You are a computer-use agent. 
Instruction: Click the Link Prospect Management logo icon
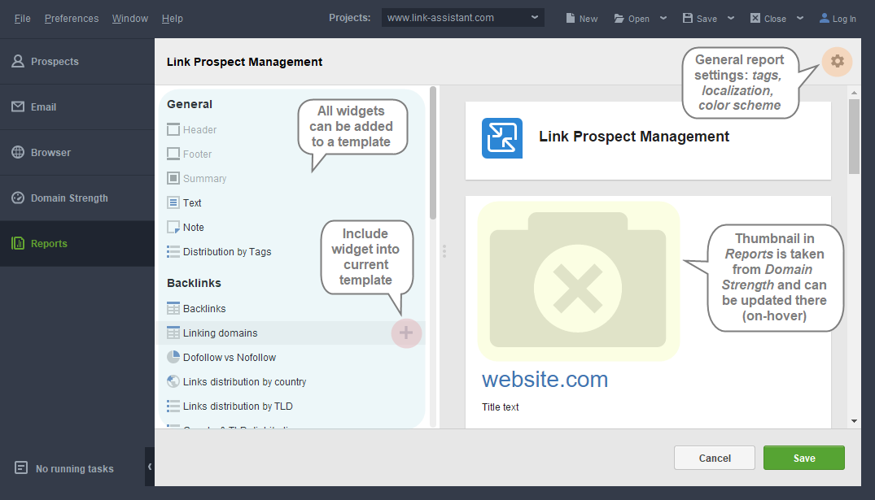(x=502, y=137)
